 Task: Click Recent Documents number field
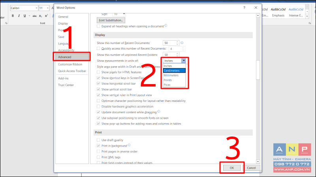point(169,43)
